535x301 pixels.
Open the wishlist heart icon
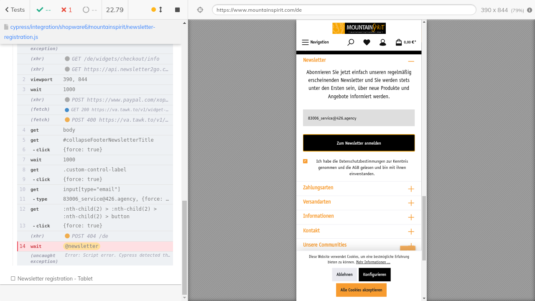pyautogui.click(x=367, y=42)
